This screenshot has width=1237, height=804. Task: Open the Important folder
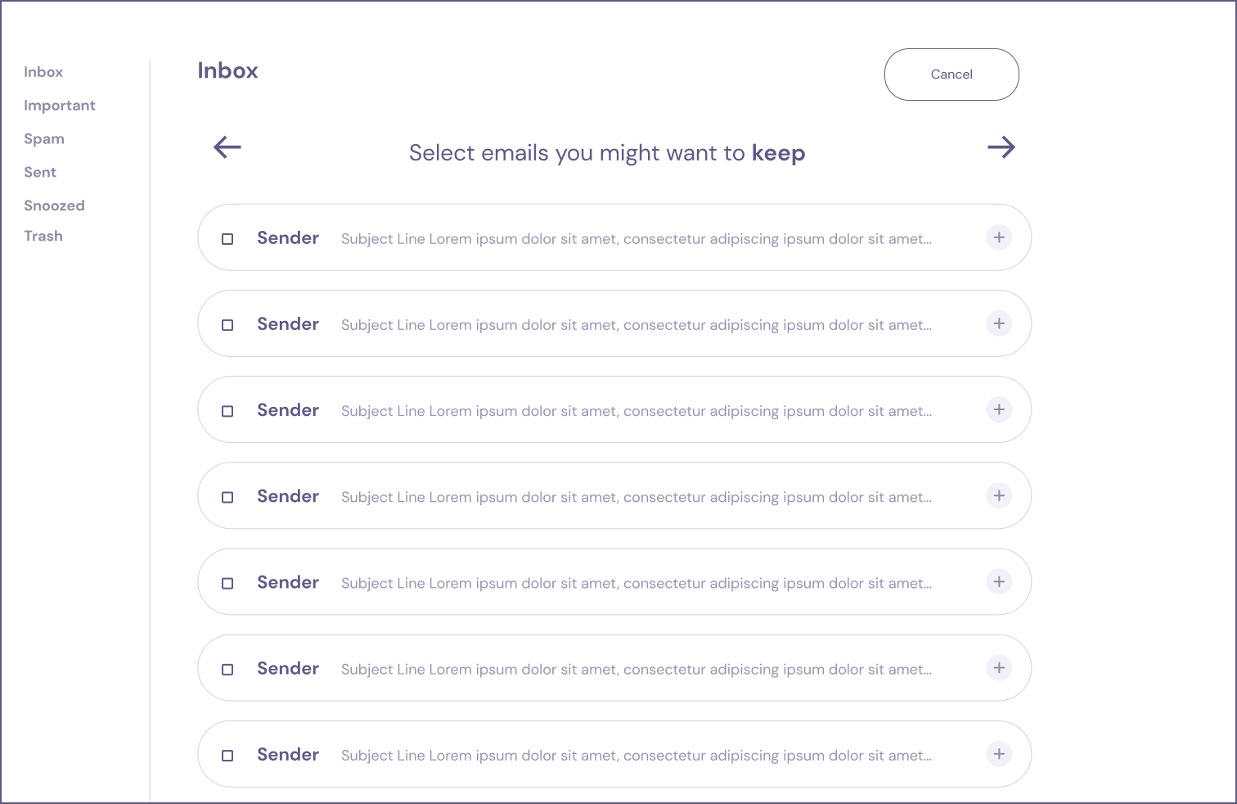tap(60, 106)
